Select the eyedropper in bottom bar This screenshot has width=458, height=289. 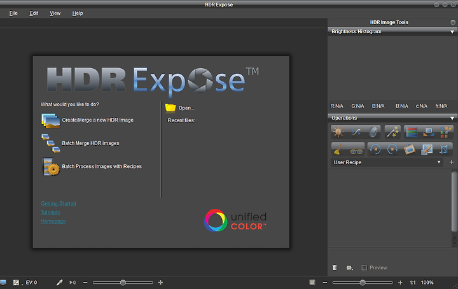60,282
